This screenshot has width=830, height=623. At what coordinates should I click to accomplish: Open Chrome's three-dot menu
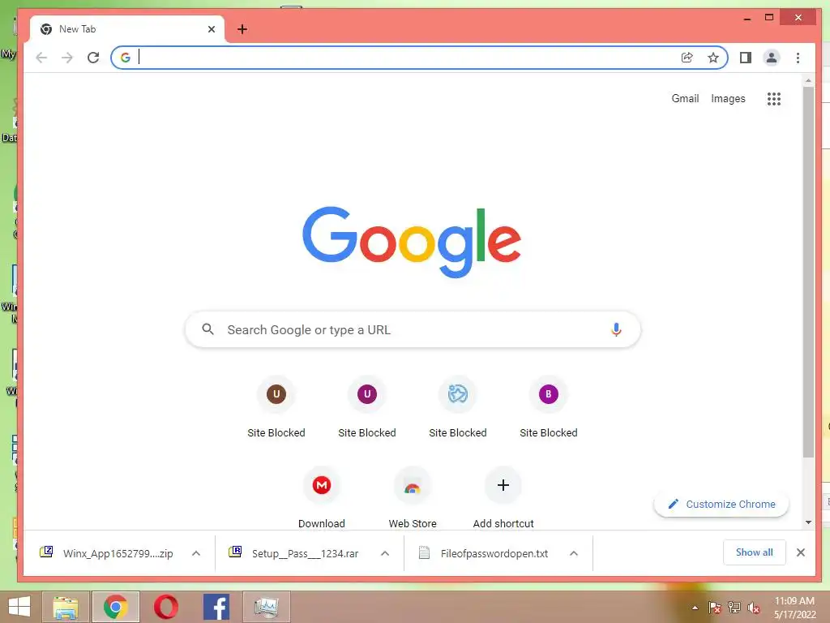[798, 58]
